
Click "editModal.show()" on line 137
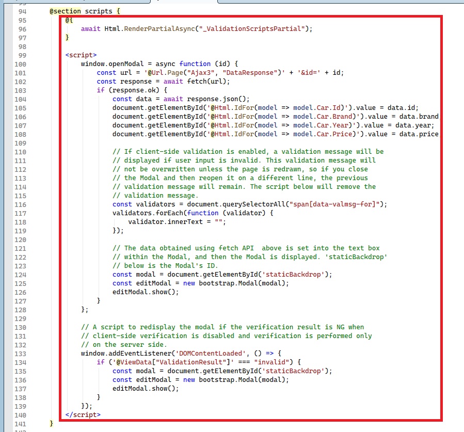143,388
